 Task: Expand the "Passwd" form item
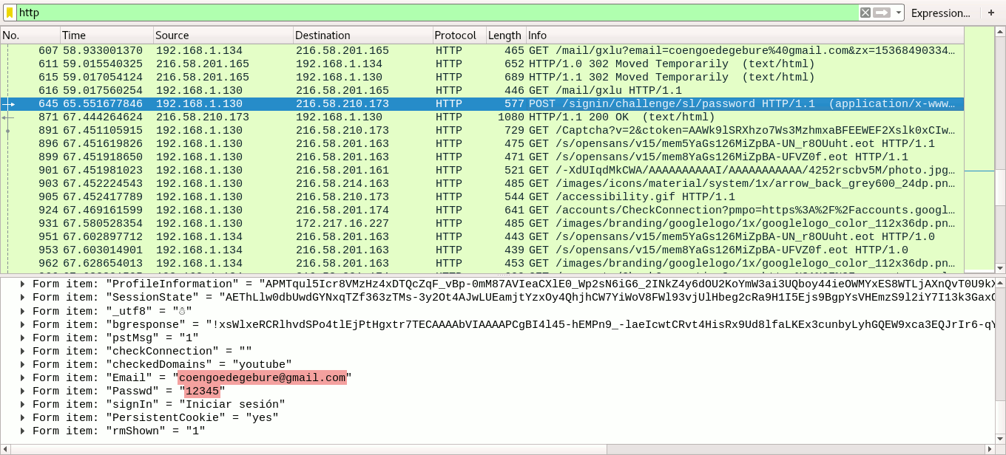point(23,391)
